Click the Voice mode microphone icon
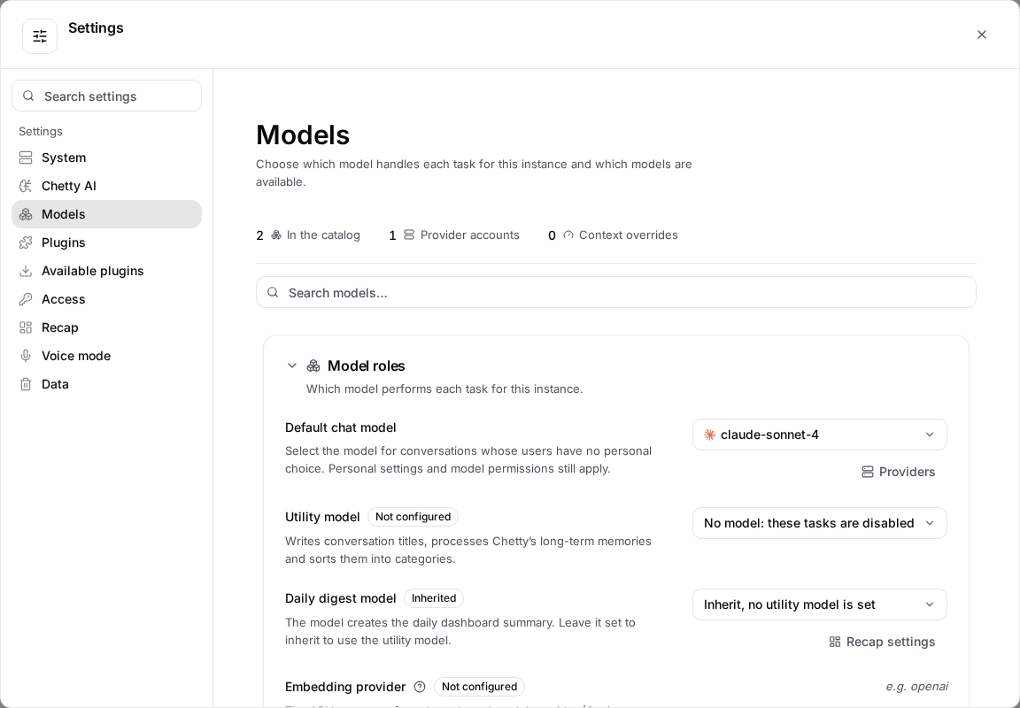This screenshot has height=708, width=1020. pyautogui.click(x=26, y=356)
